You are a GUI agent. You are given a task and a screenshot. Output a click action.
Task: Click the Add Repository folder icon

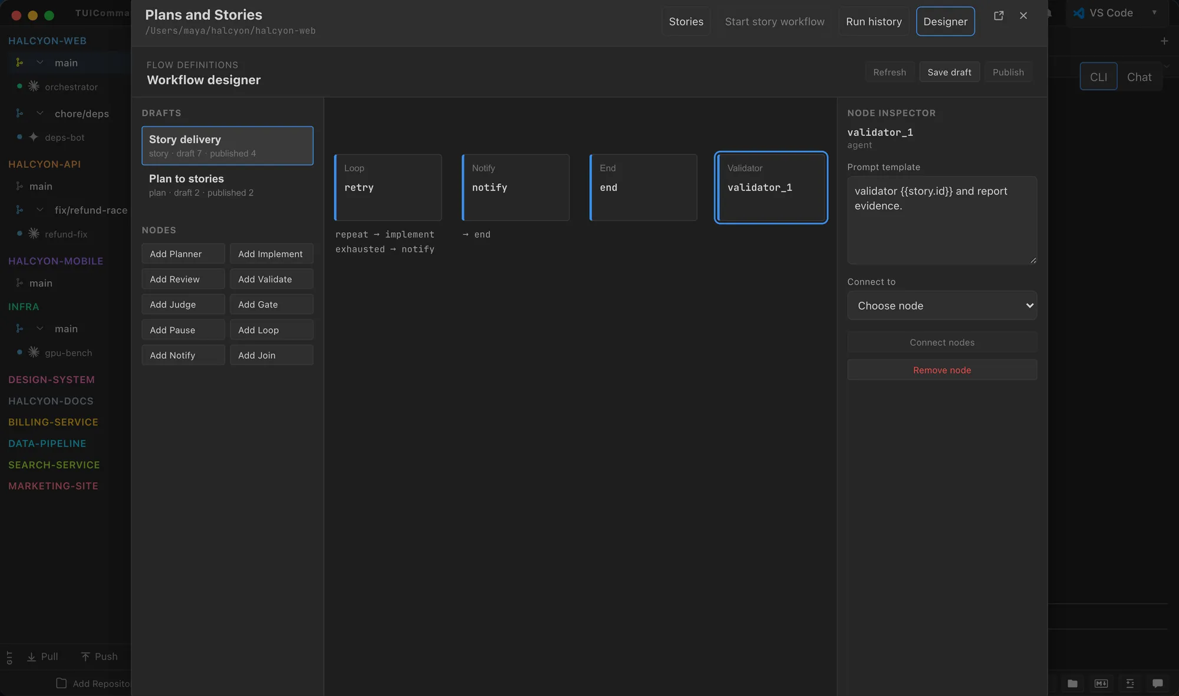(x=61, y=683)
